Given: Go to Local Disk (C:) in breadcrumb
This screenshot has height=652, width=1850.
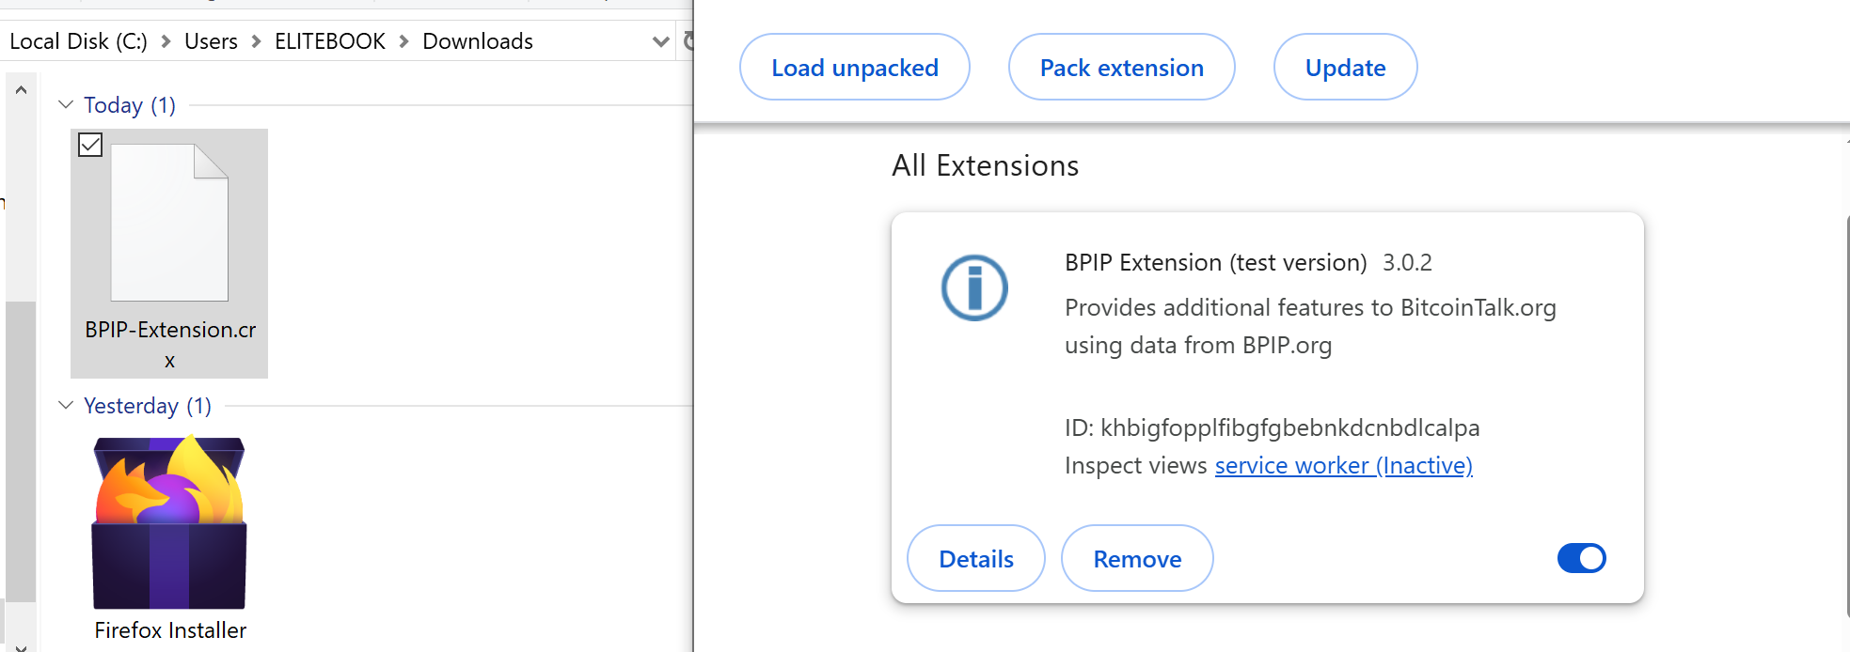Looking at the screenshot, I should click(78, 41).
